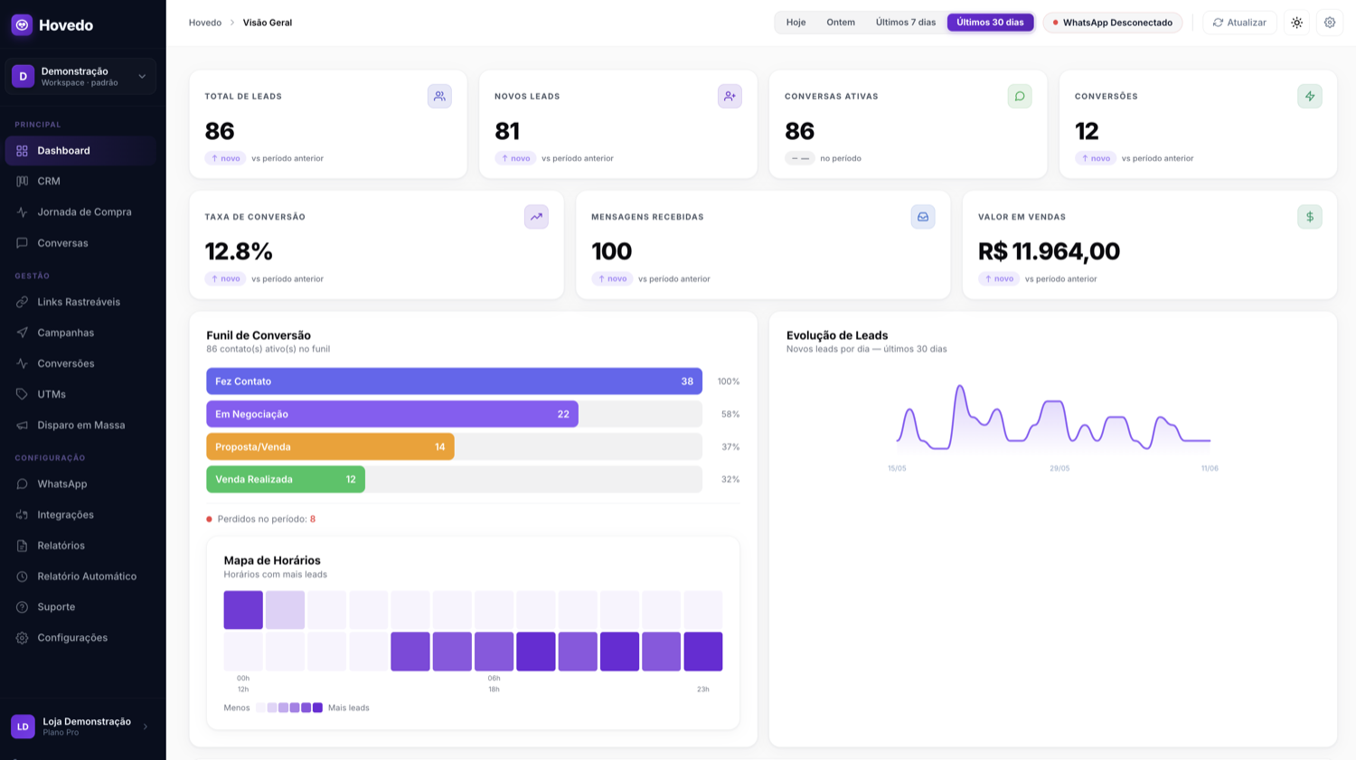Click the 12.8% conversion rate value
The width and height of the screenshot is (1356, 760).
(x=239, y=251)
